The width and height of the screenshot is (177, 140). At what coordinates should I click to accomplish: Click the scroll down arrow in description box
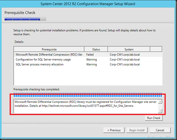[x=160, y=111]
